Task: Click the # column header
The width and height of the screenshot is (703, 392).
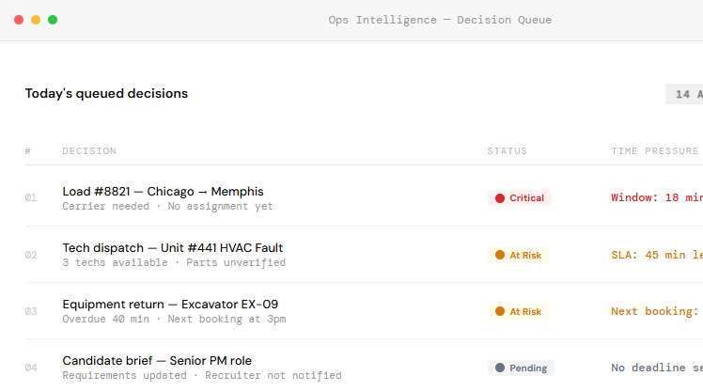Action: [x=28, y=151]
